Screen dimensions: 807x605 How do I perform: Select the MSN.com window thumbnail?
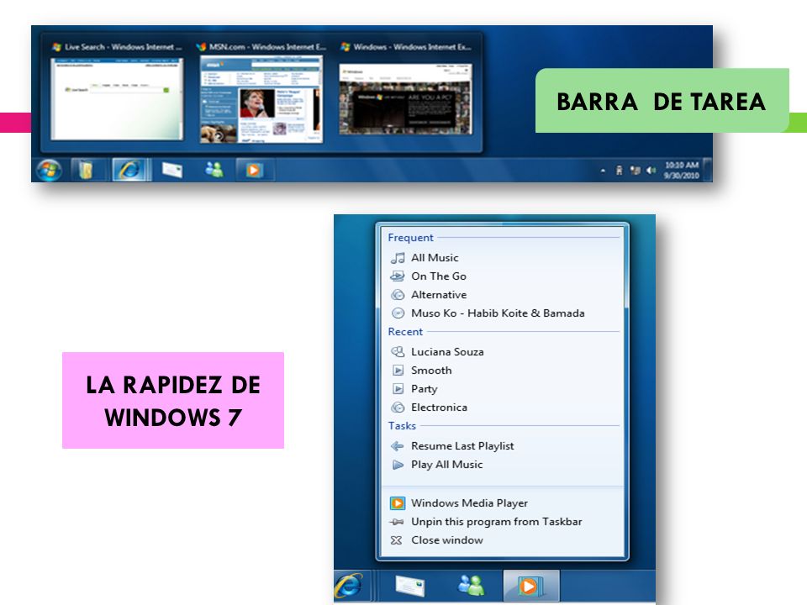(x=261, y=99)
